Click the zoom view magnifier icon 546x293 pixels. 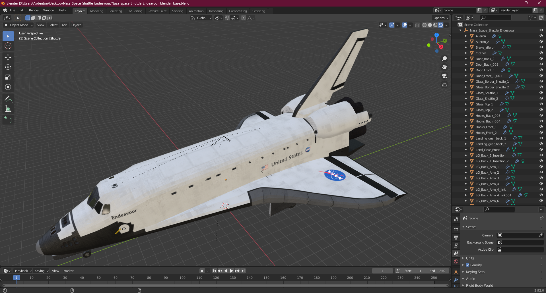444,59
